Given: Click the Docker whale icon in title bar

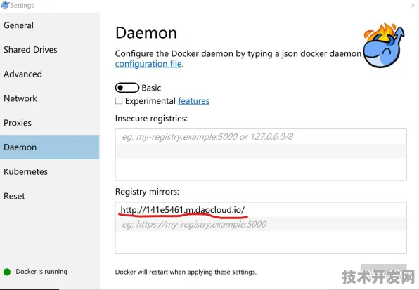Looking at the screenshot, I should click(5, 5).
